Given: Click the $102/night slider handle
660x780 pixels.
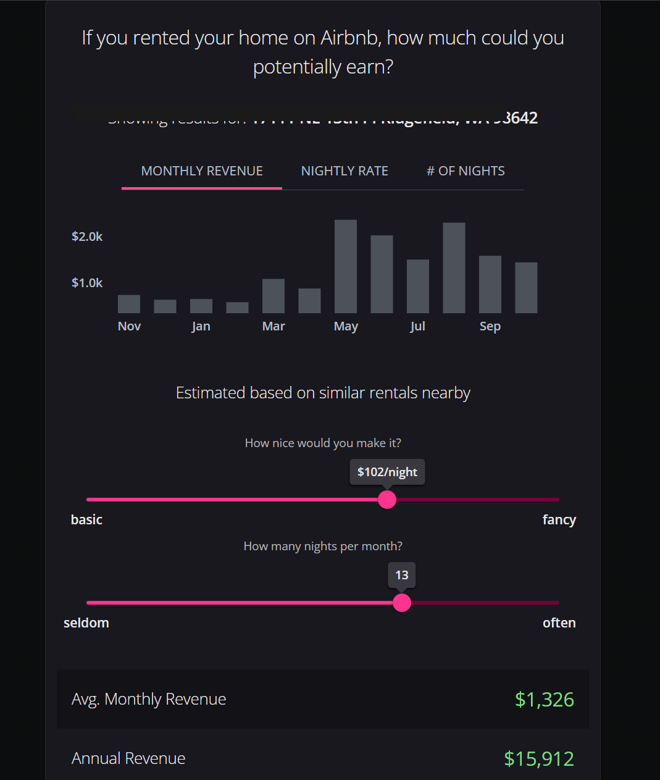Looking at the screenshot, I should (x=387, y=499).
